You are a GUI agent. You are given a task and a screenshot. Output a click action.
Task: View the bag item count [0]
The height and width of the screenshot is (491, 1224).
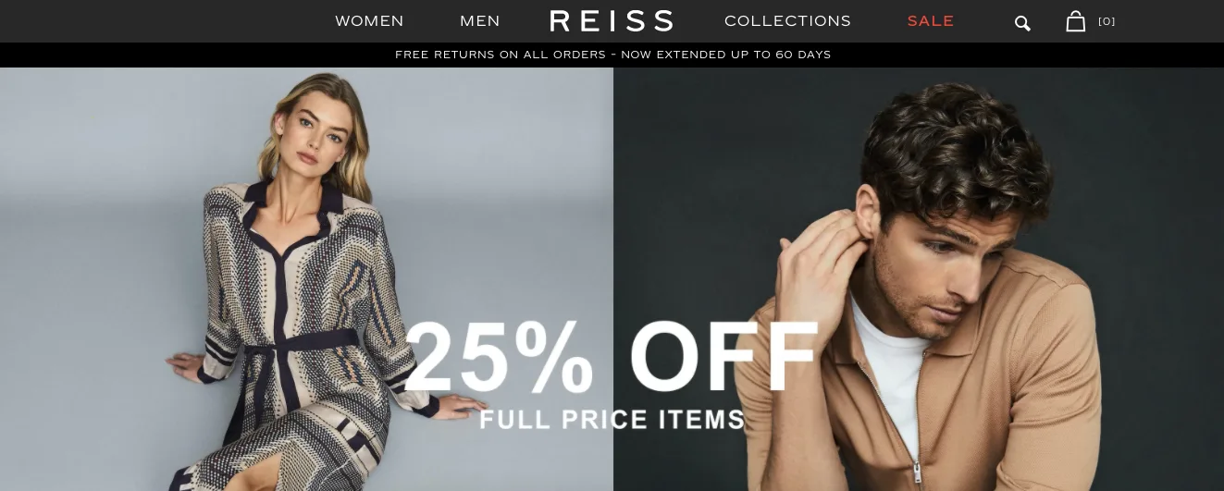tap(1107, 21)
